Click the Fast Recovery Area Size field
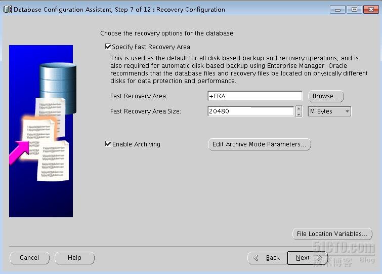The width and height of the screenshot is (382, 274). coord(251,111)
